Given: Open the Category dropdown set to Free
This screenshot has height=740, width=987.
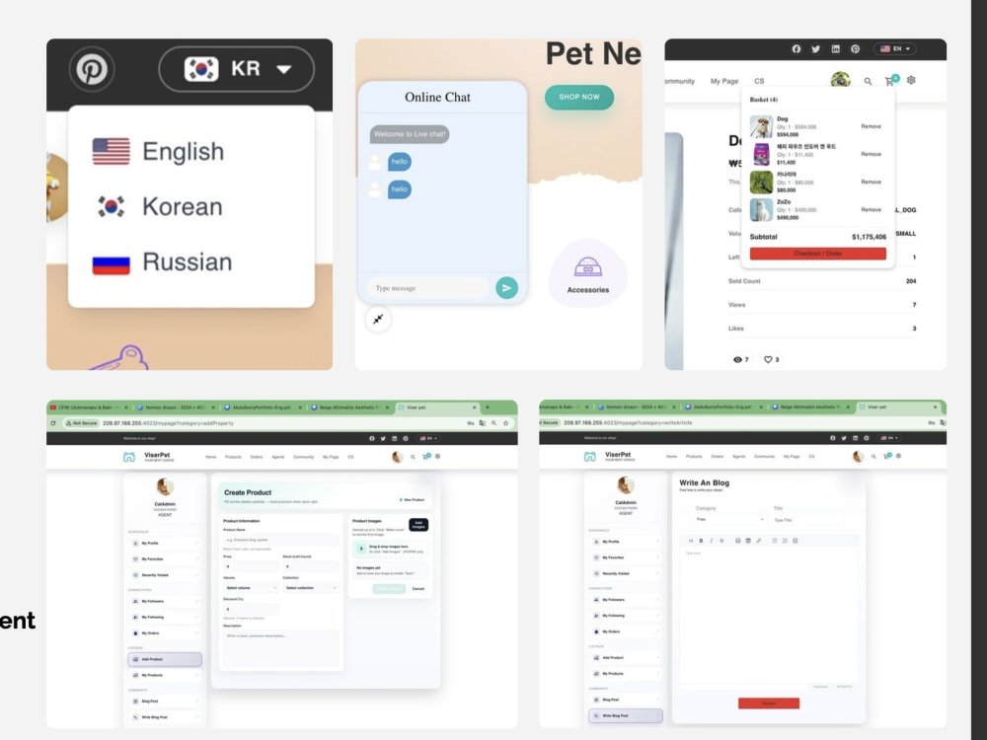Looking at the screenshot, I should pos(728,519).
